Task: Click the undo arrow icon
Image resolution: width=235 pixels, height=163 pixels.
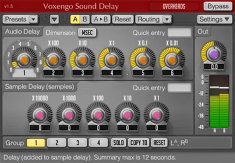Action: pyautogui.click(x=44, y=19)
